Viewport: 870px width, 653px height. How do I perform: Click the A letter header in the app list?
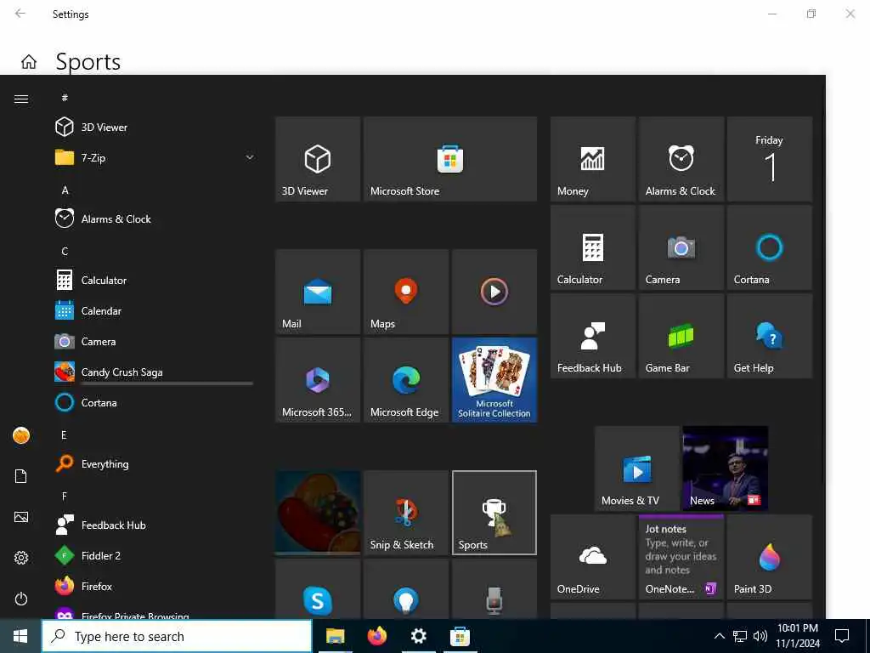tap(65, 190)
